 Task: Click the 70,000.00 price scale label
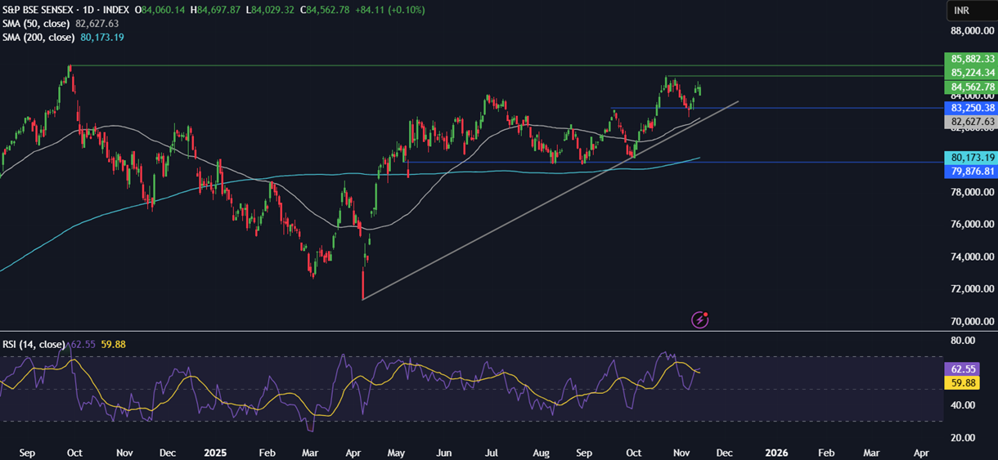click(x=971, y=321)
